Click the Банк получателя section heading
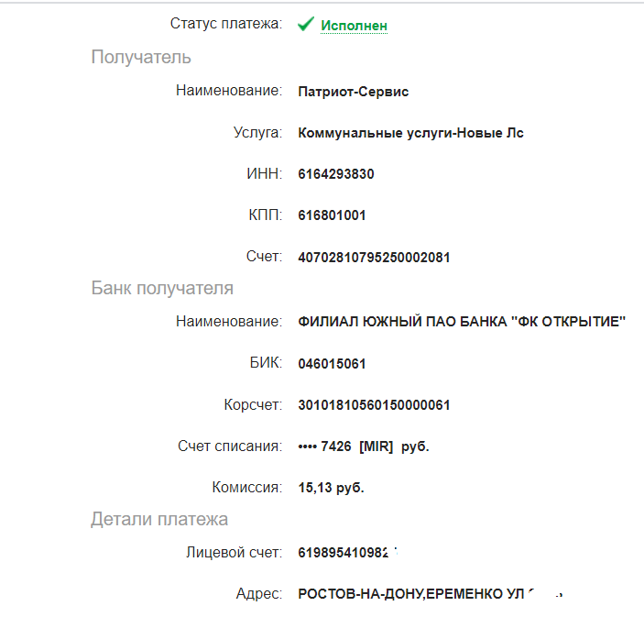This screenshot has width=644, height=617. point(162,288)
